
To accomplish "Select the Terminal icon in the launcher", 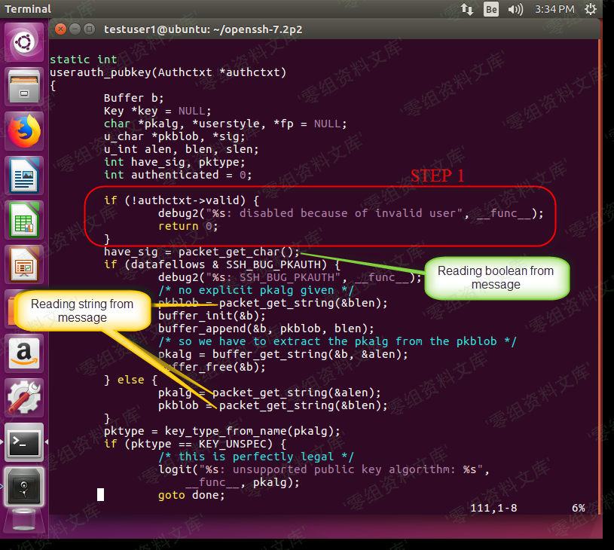I will point(25,443).
